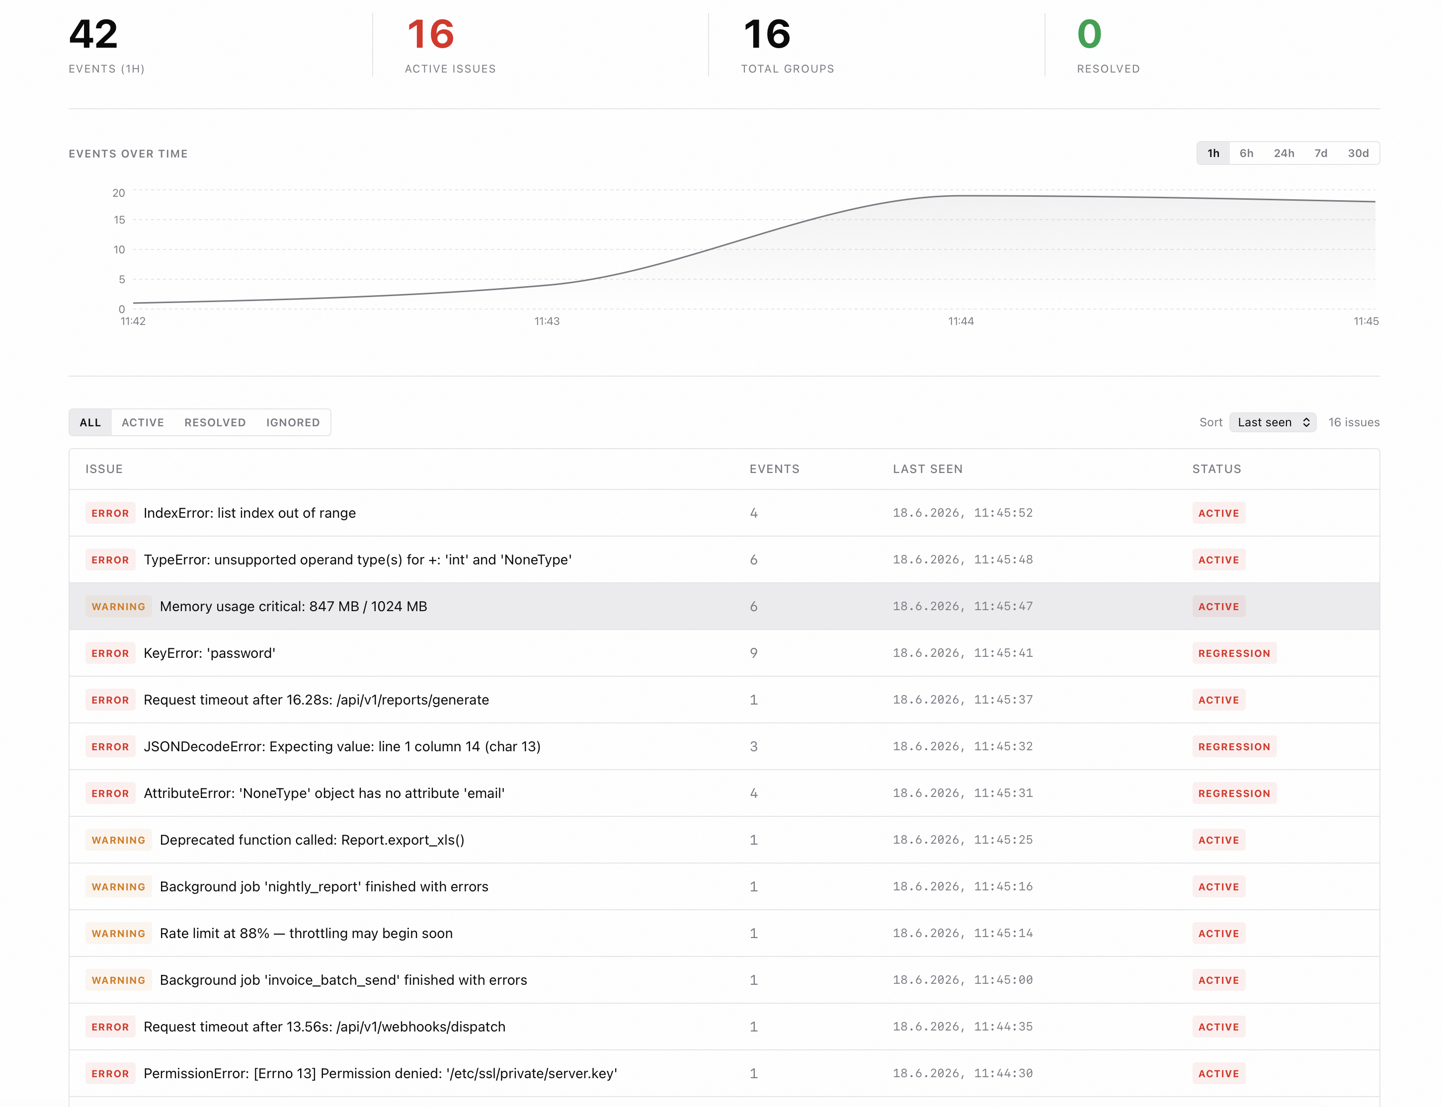Open 'nightly_report' background job warning
The height and width of the screenshot is (1107, 1443).
click(x=724, y=887)
